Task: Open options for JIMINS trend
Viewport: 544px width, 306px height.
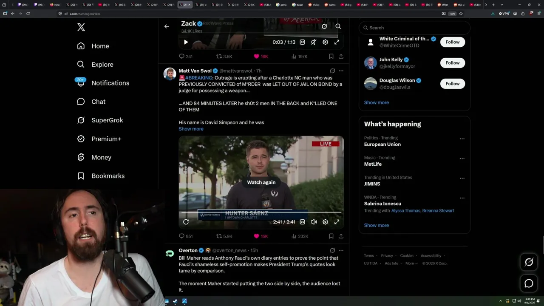Action: click(x=462, y=178)
